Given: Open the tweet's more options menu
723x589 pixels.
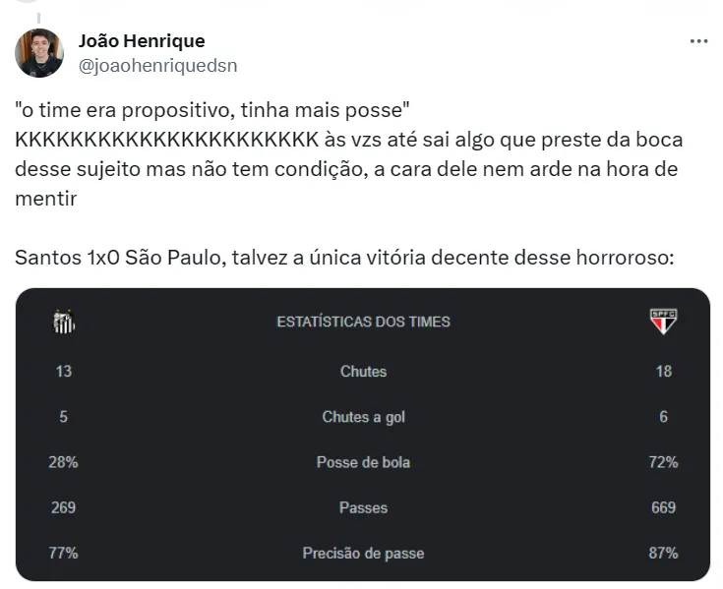Looking at the screenshot, I should (x=698, y=41).
